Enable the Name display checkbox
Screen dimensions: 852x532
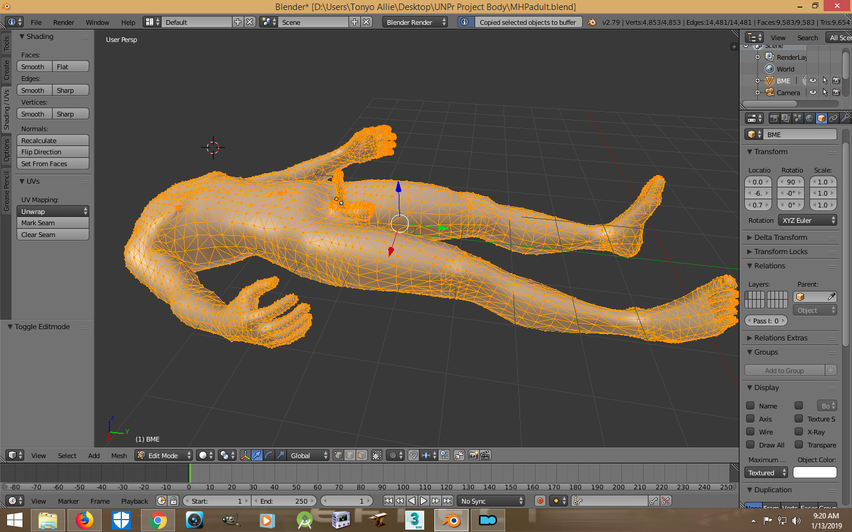pyautogui.click(x=750, y=406)
